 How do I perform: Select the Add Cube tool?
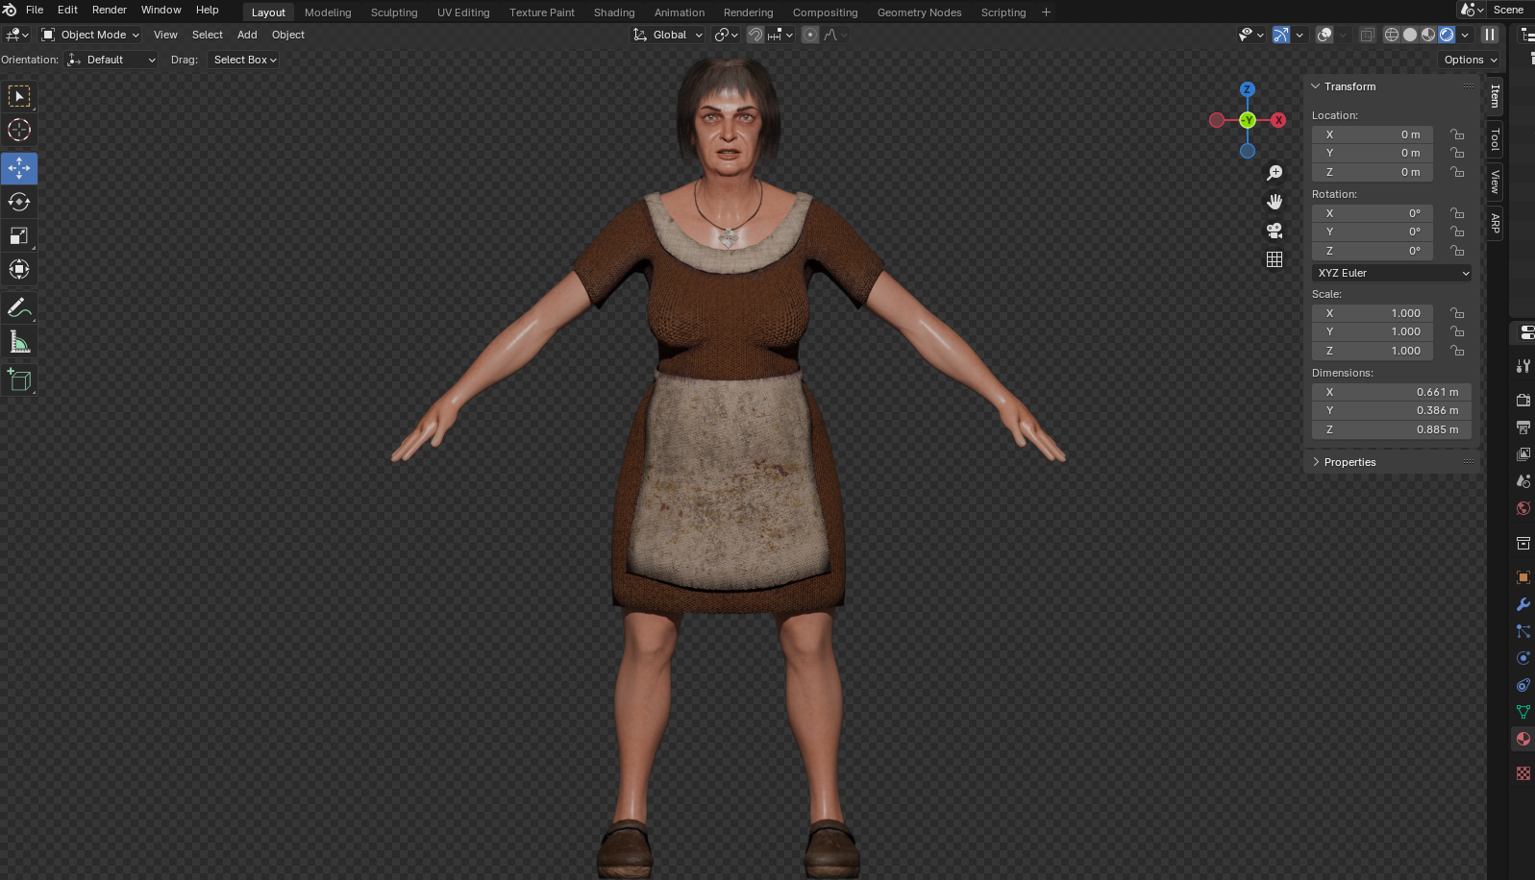point(19,379)
